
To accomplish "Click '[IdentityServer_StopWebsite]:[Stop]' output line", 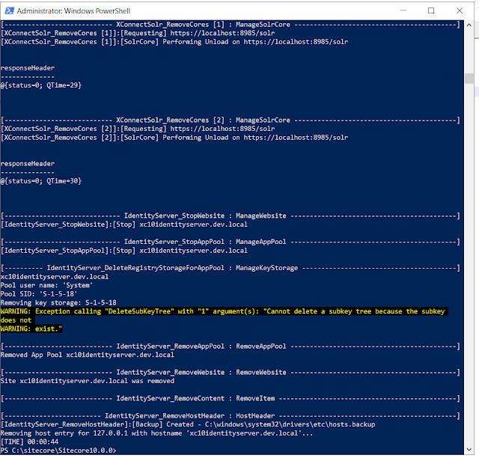I will click(124, 225).
